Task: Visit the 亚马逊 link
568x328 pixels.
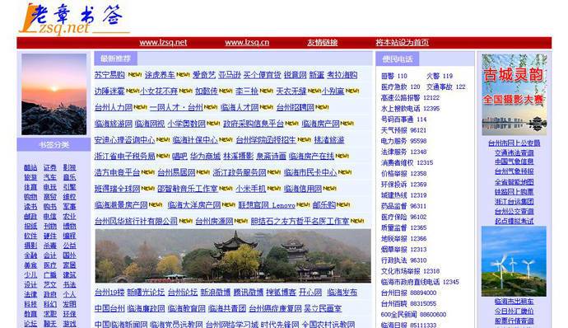Action: pyautogui.click(x=230, y=75)
